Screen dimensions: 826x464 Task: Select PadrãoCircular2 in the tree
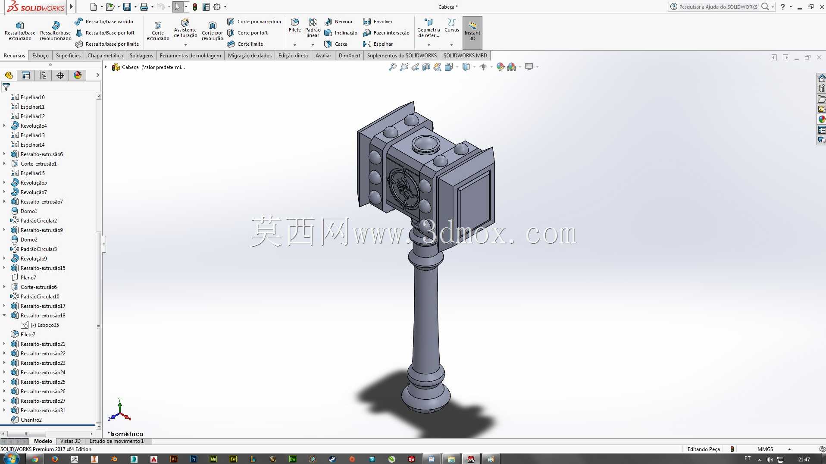click(34, 220)
